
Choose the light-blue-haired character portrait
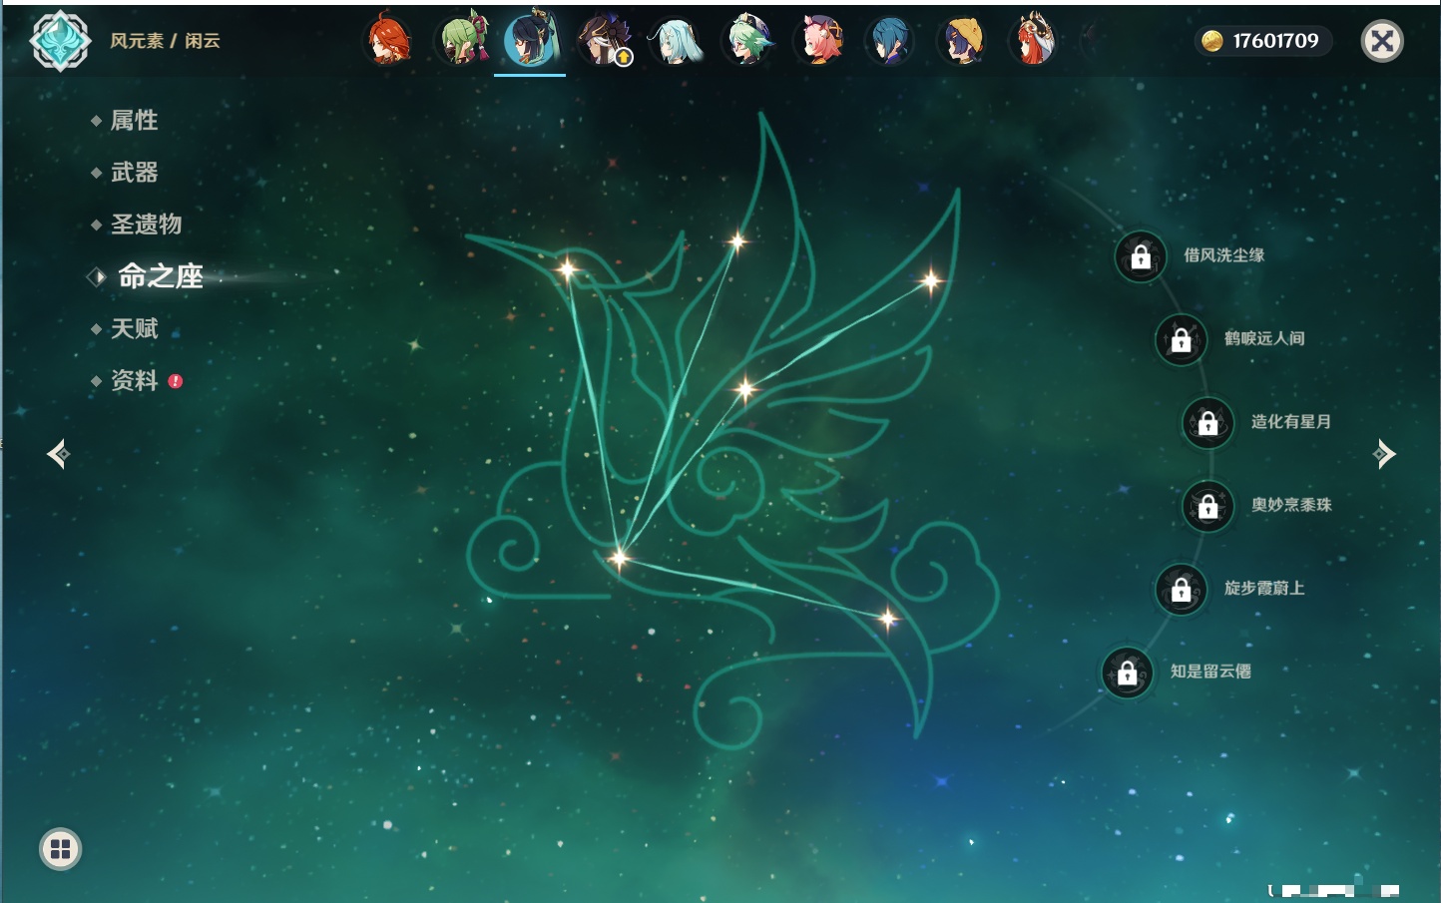(676, 42)
